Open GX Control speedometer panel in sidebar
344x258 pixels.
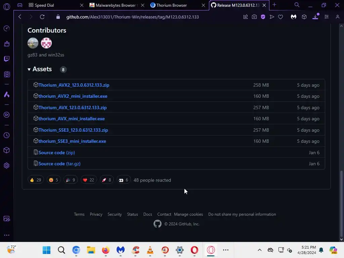(7, 28)
